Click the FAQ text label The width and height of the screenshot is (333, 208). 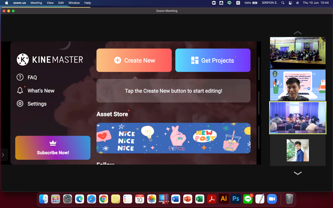[32, 77]
